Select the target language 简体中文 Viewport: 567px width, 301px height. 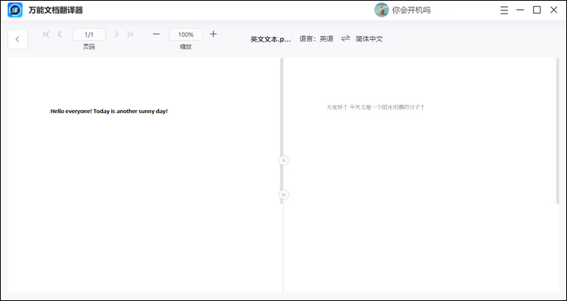click(x=369, y=38)
